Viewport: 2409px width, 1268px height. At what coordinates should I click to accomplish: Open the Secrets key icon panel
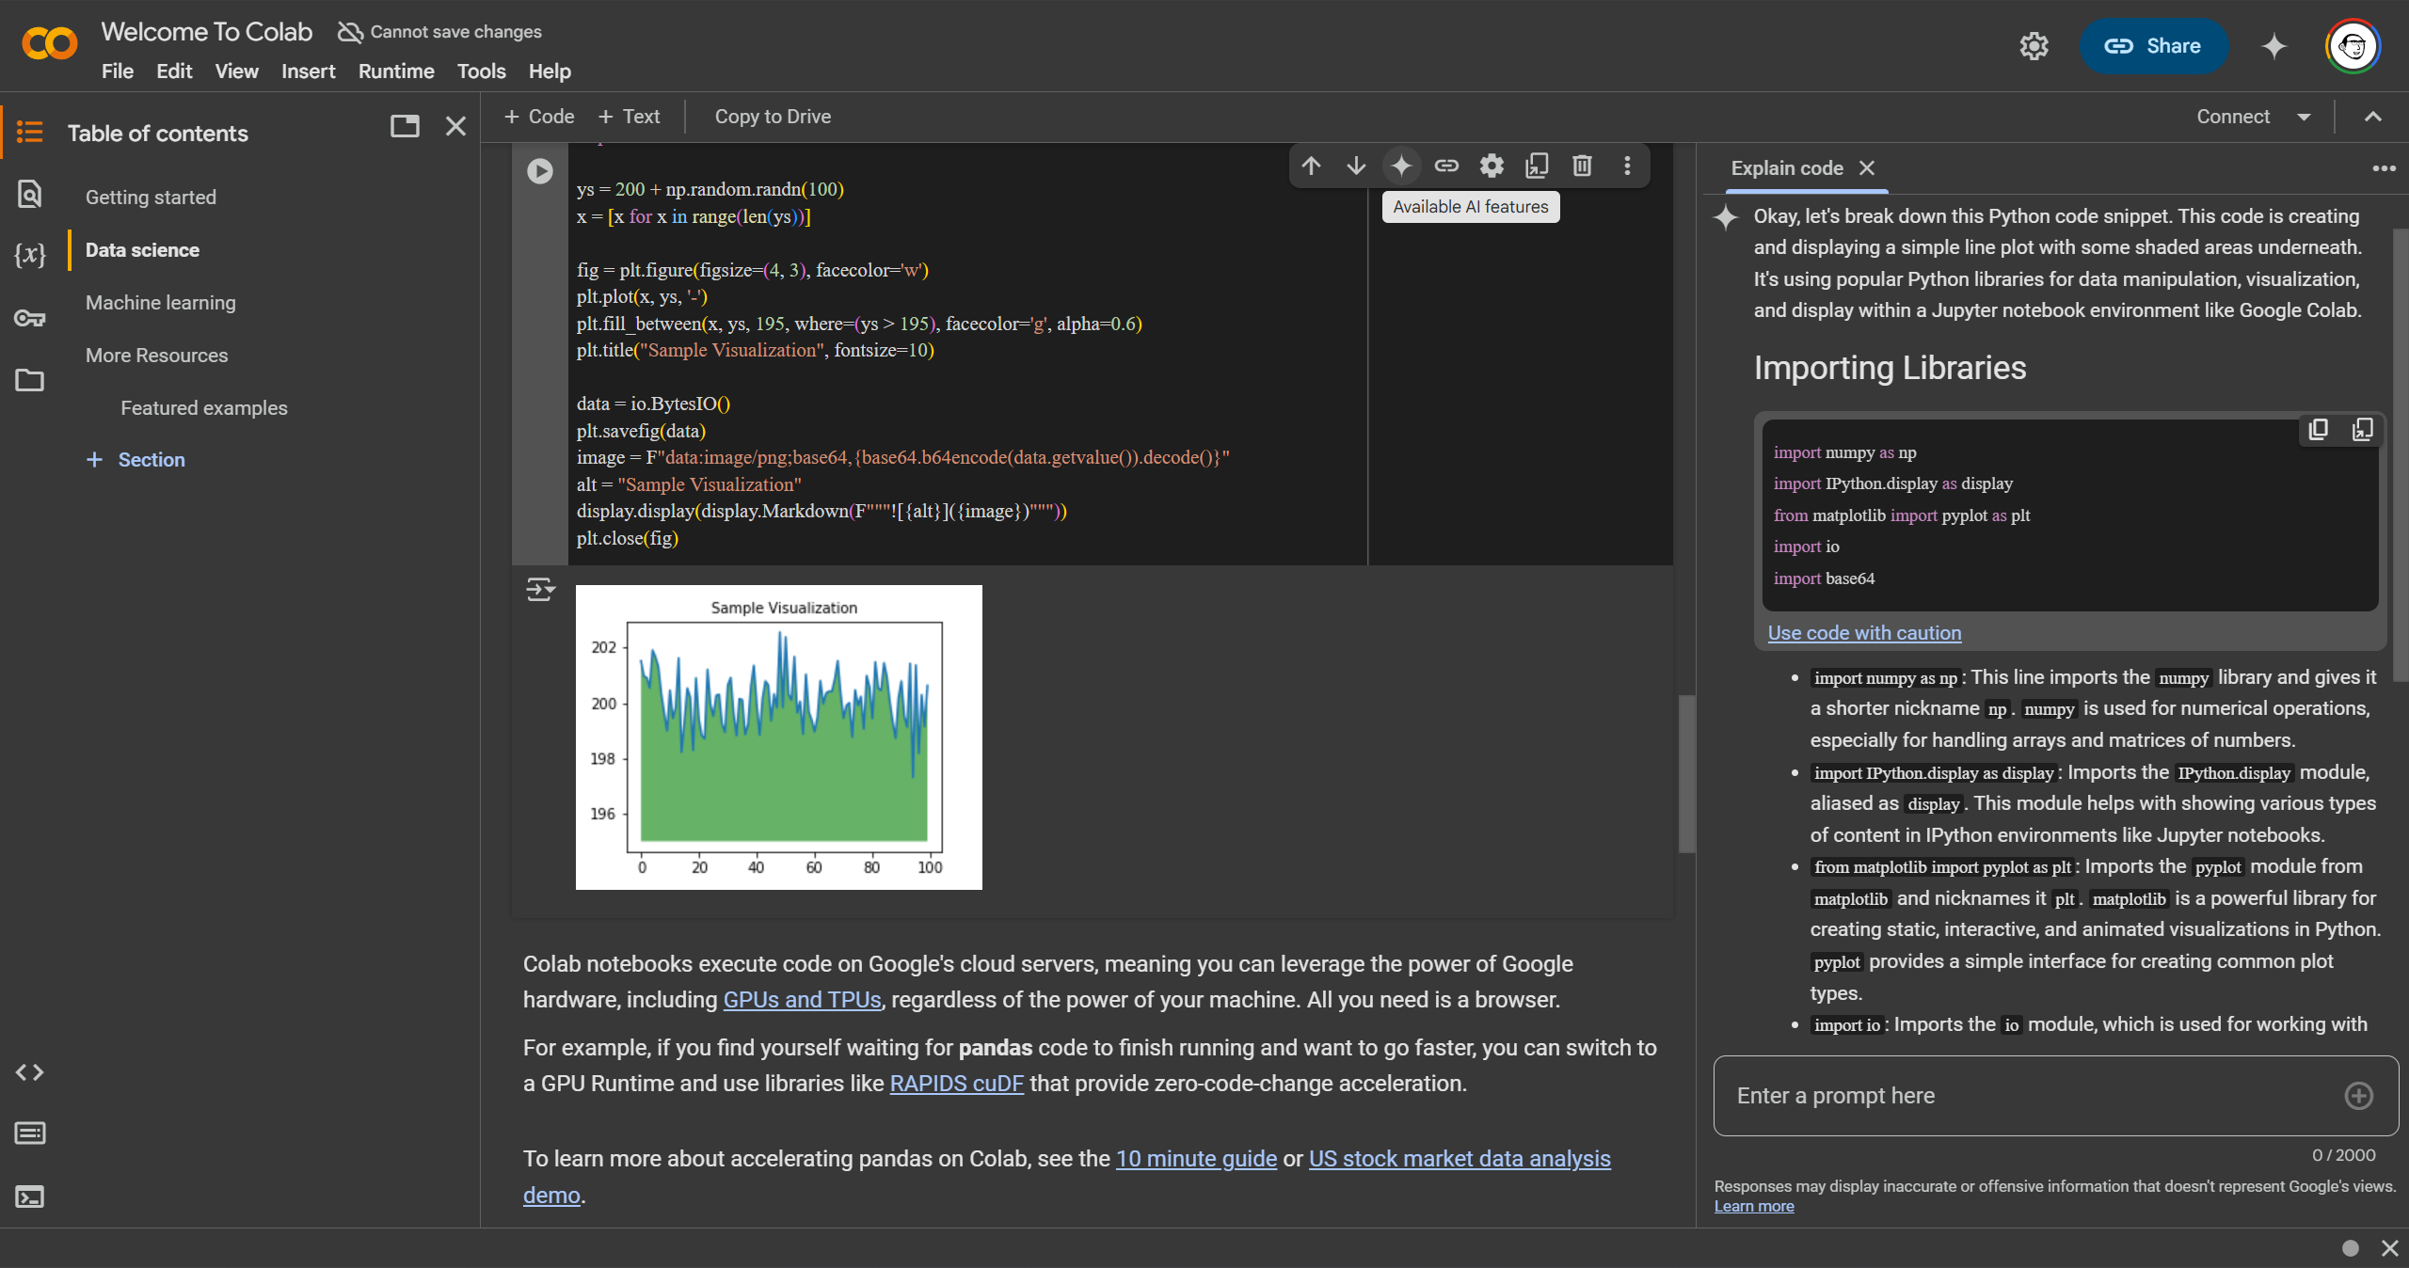click(29, 318)
